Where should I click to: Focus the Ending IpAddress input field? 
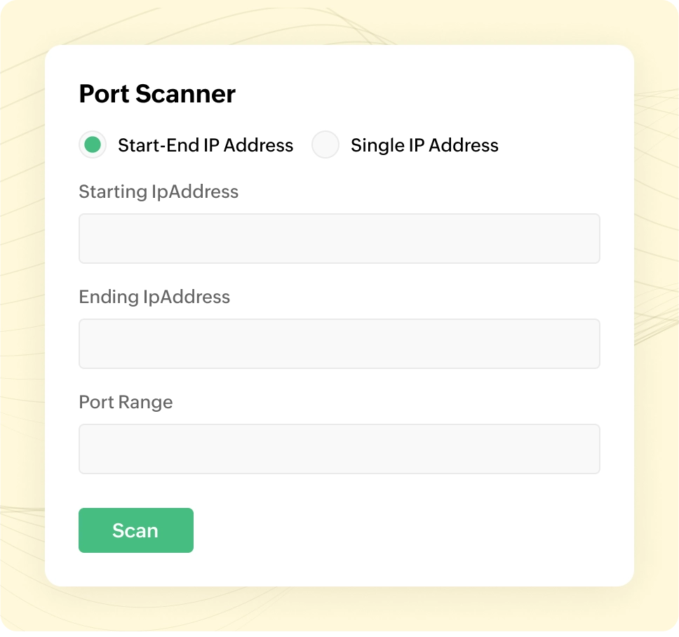(339, 344)
